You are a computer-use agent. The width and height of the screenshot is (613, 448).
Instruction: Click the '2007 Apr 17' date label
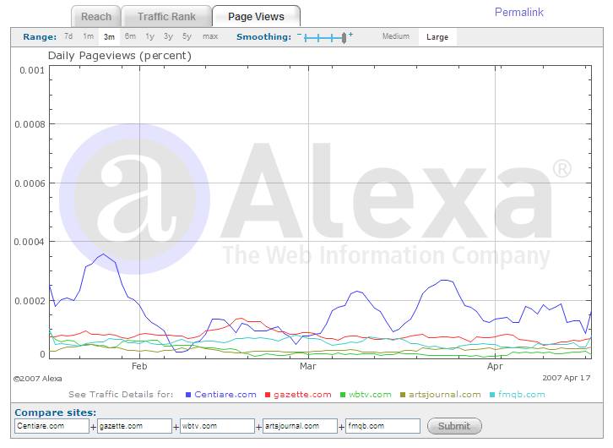(x=566, y=378)
